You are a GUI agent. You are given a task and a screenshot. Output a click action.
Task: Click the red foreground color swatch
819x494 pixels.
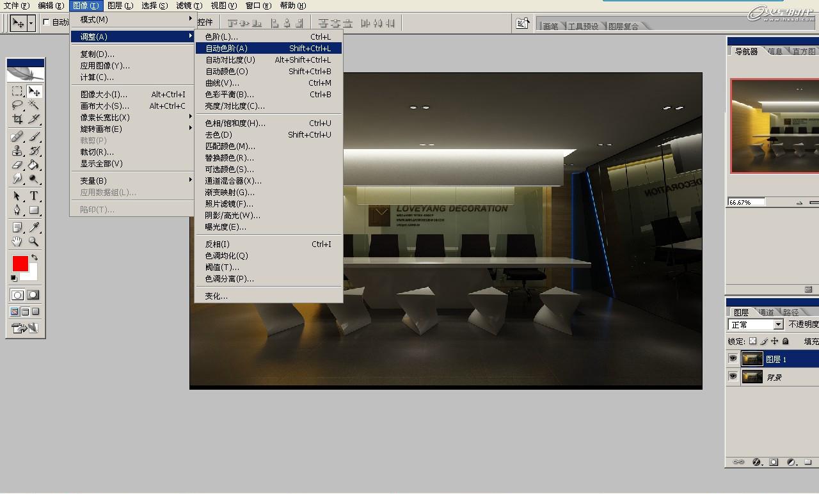[20, 264]
